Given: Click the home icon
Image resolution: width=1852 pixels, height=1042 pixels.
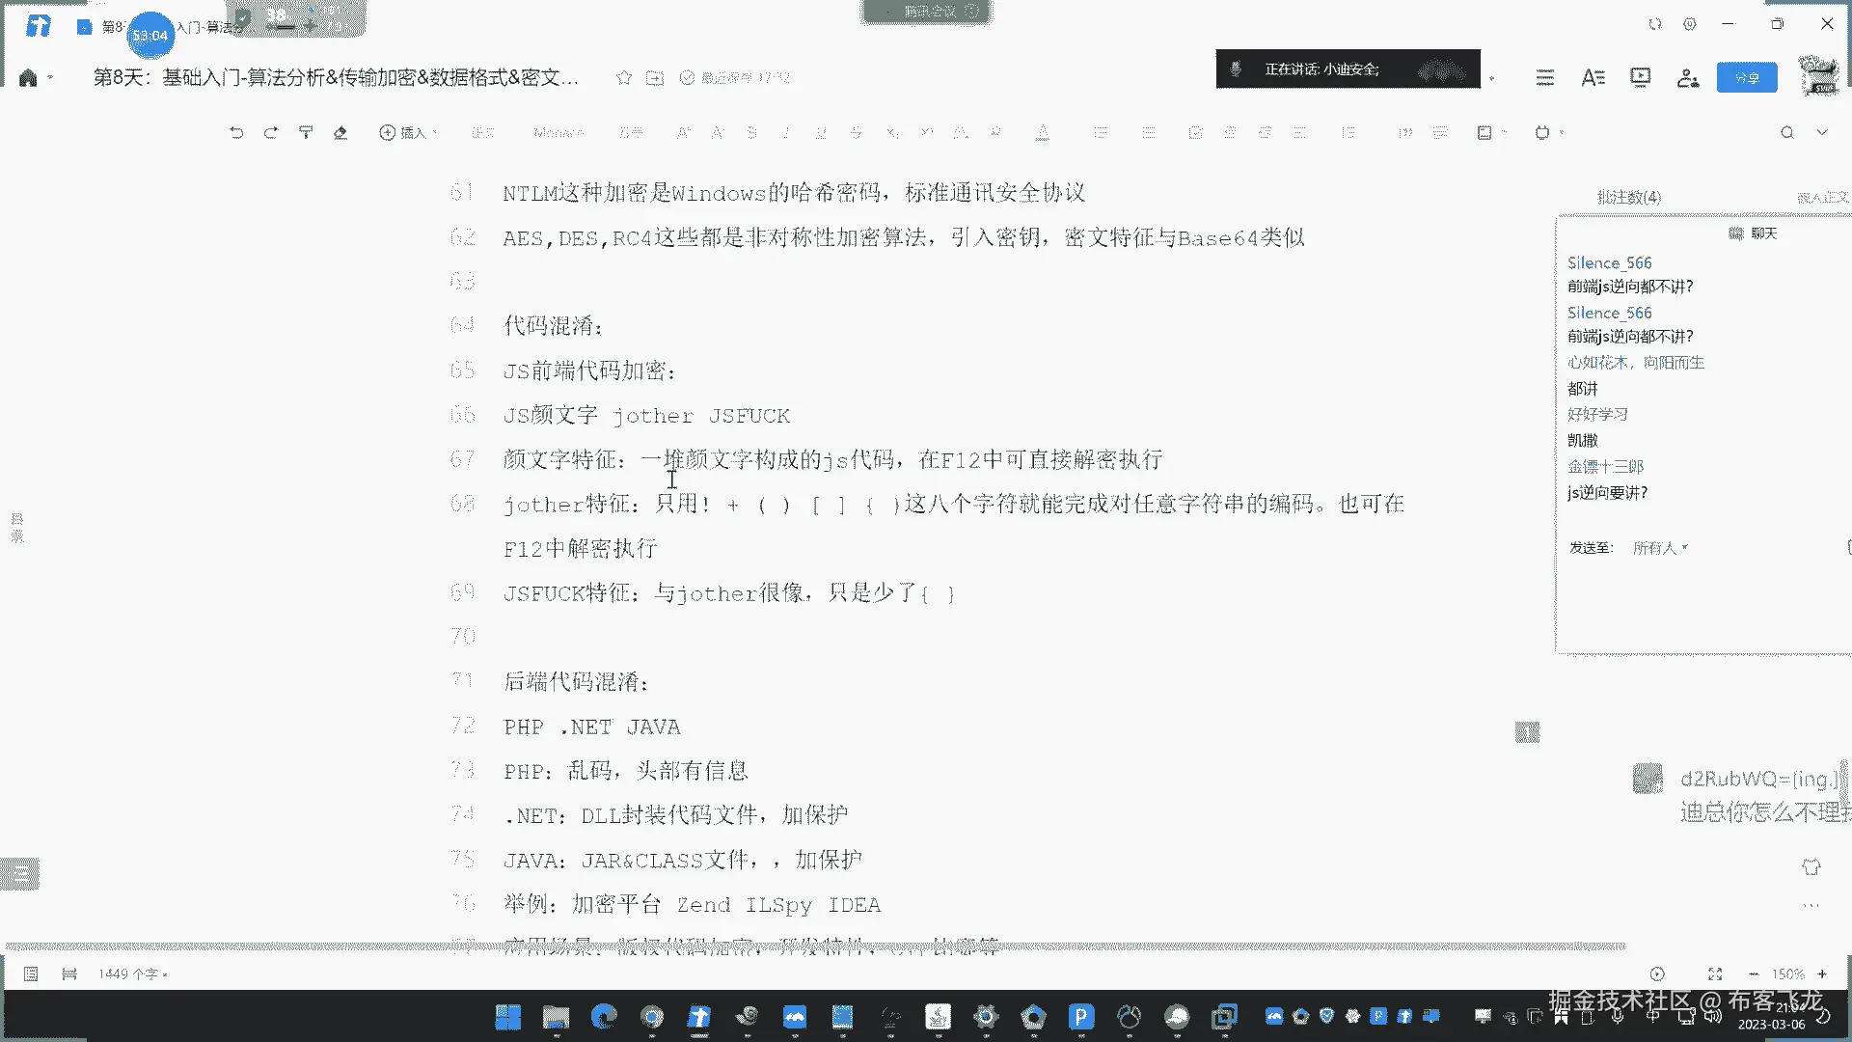Looking at the screenshot, I should [28, 78].
